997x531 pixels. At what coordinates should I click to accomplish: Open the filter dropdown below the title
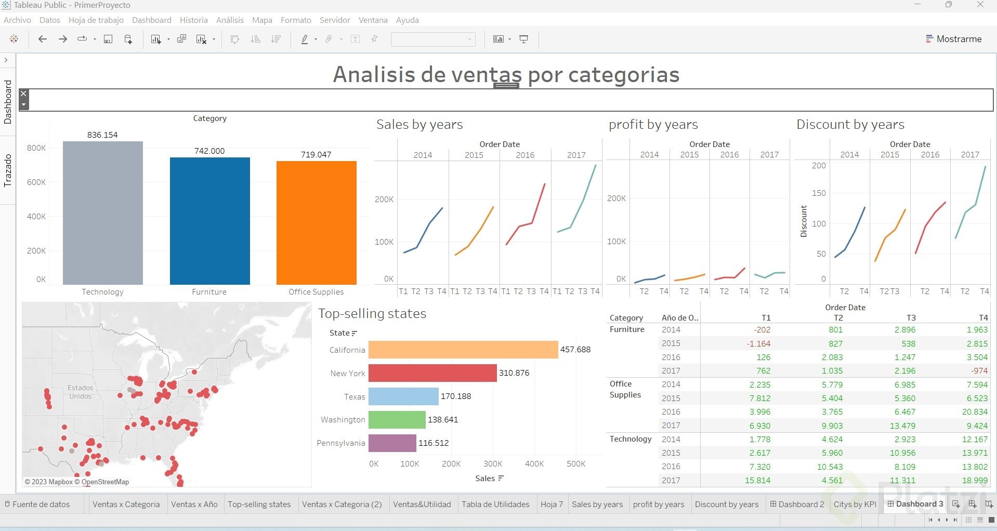pyautogui.click(x=23, y=104)
